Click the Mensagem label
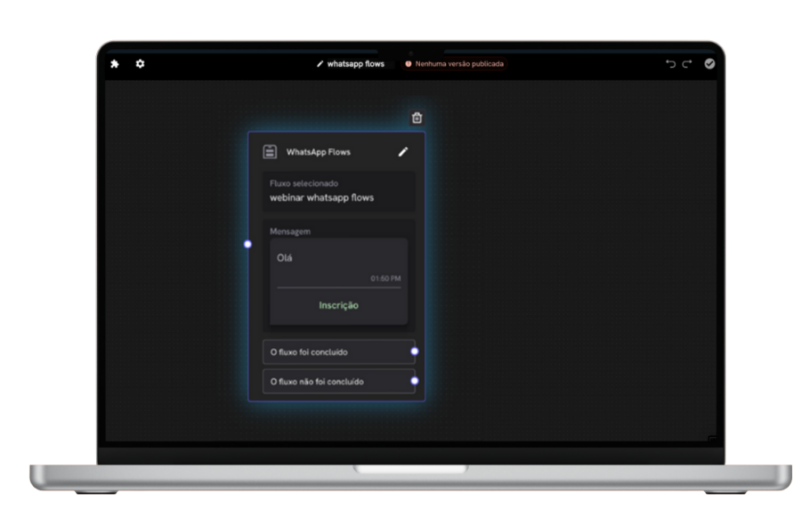The image size is (793, 517). 290,231
